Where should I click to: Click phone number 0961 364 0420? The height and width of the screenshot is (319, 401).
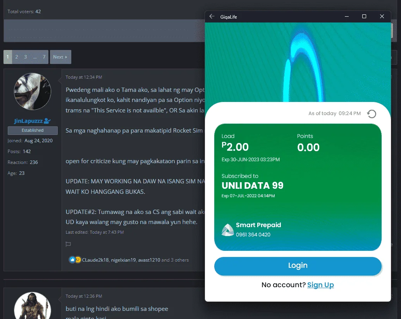click(253, 235)
